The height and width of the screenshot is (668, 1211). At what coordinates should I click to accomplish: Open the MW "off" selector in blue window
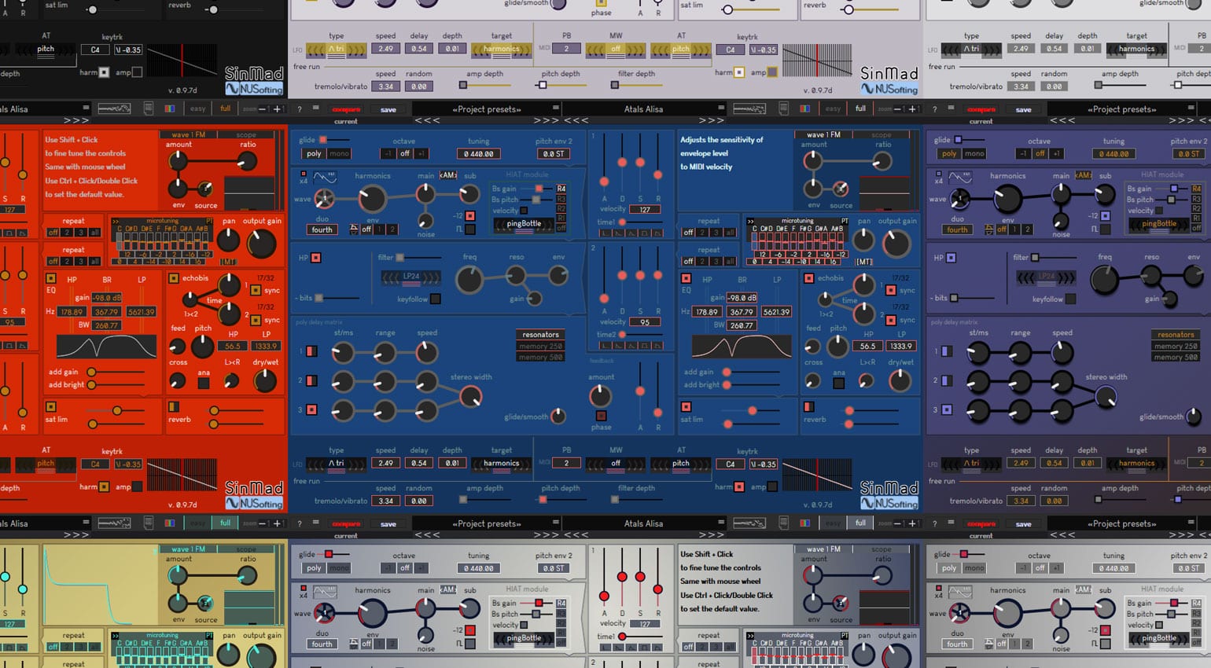(x=616, y=464)
